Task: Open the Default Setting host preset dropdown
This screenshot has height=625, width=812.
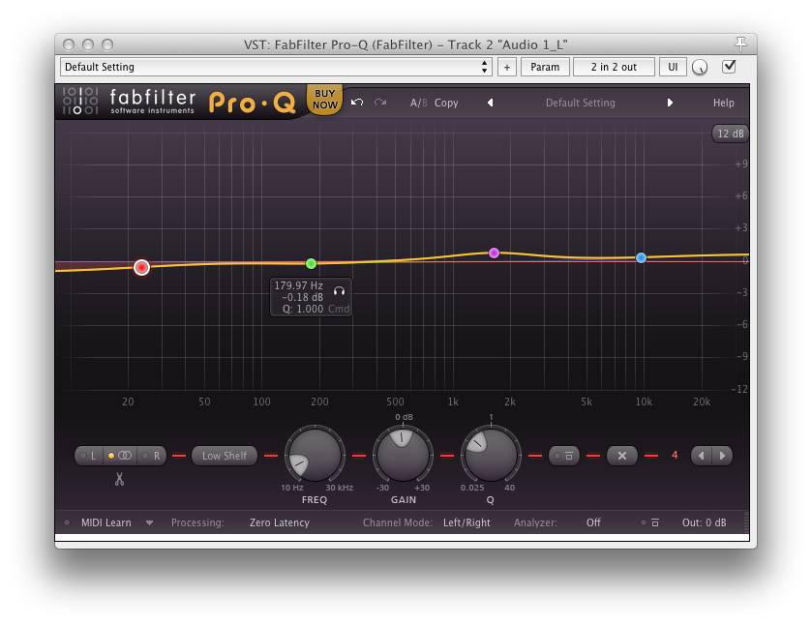Action: coord(276,67)
